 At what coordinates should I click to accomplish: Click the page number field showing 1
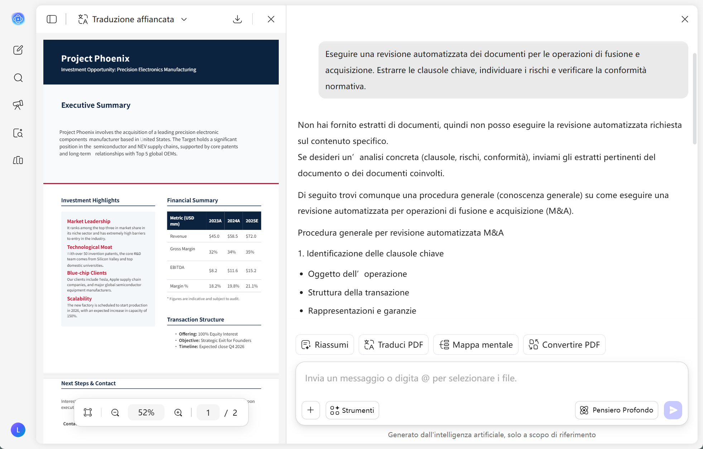[x=208, y=412]
